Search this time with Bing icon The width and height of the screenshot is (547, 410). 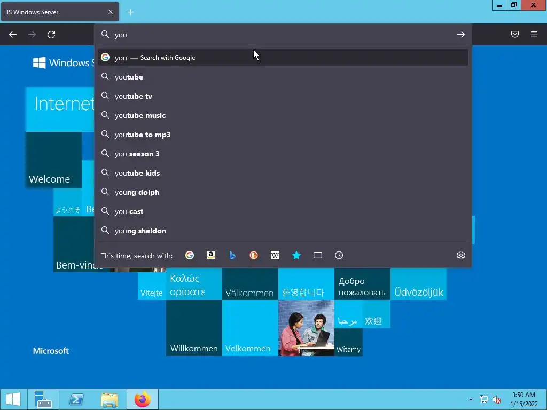click(232, 256)
